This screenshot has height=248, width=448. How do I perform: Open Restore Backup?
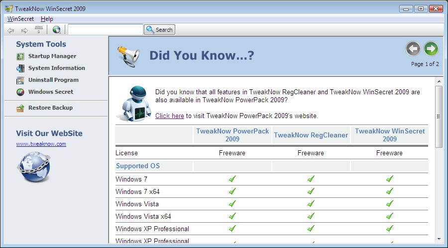[50, 108]
